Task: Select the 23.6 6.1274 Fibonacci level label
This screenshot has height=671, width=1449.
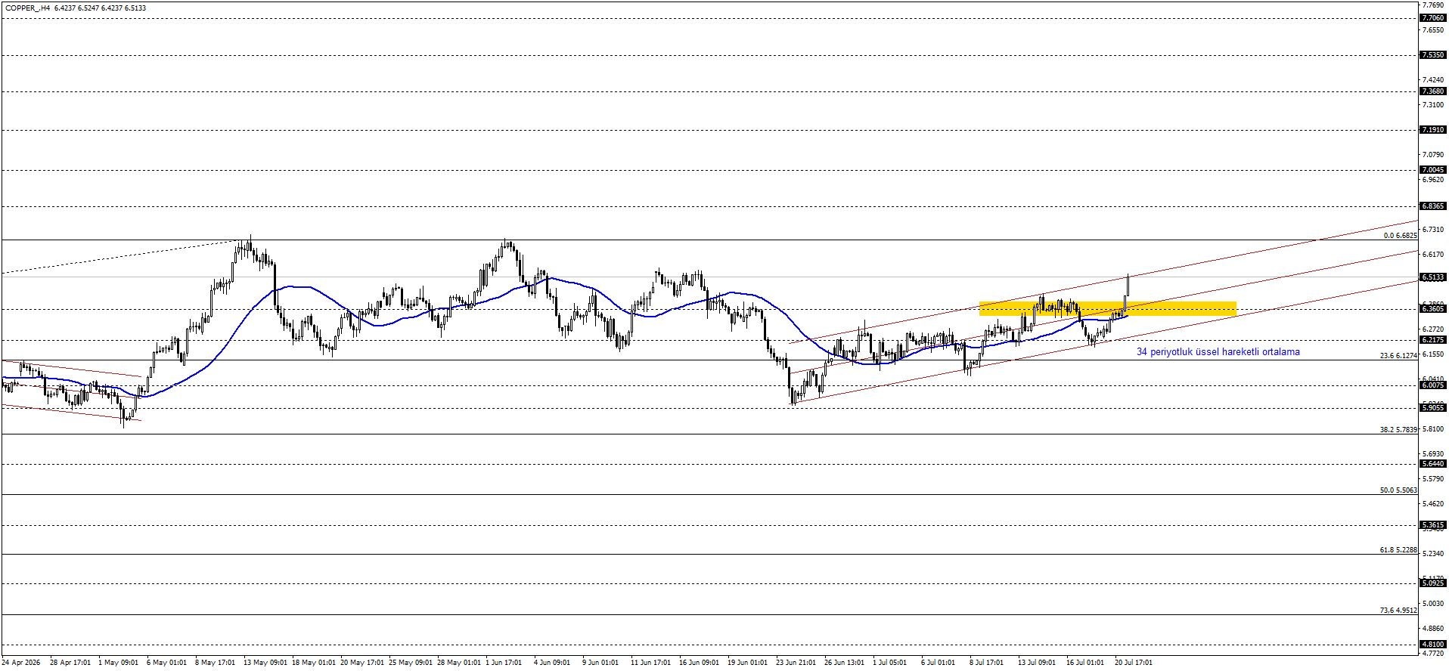Action: [x=1398, y=356]
